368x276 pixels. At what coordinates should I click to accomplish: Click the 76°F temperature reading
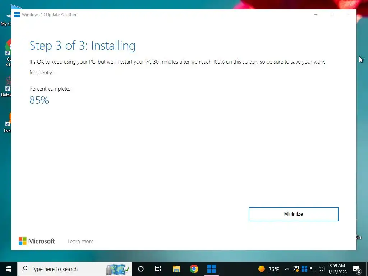coord(273,269)
